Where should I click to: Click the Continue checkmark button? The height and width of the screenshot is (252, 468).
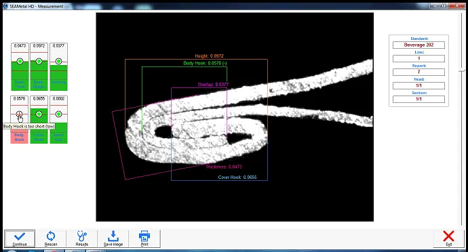(x=20, y=238)
